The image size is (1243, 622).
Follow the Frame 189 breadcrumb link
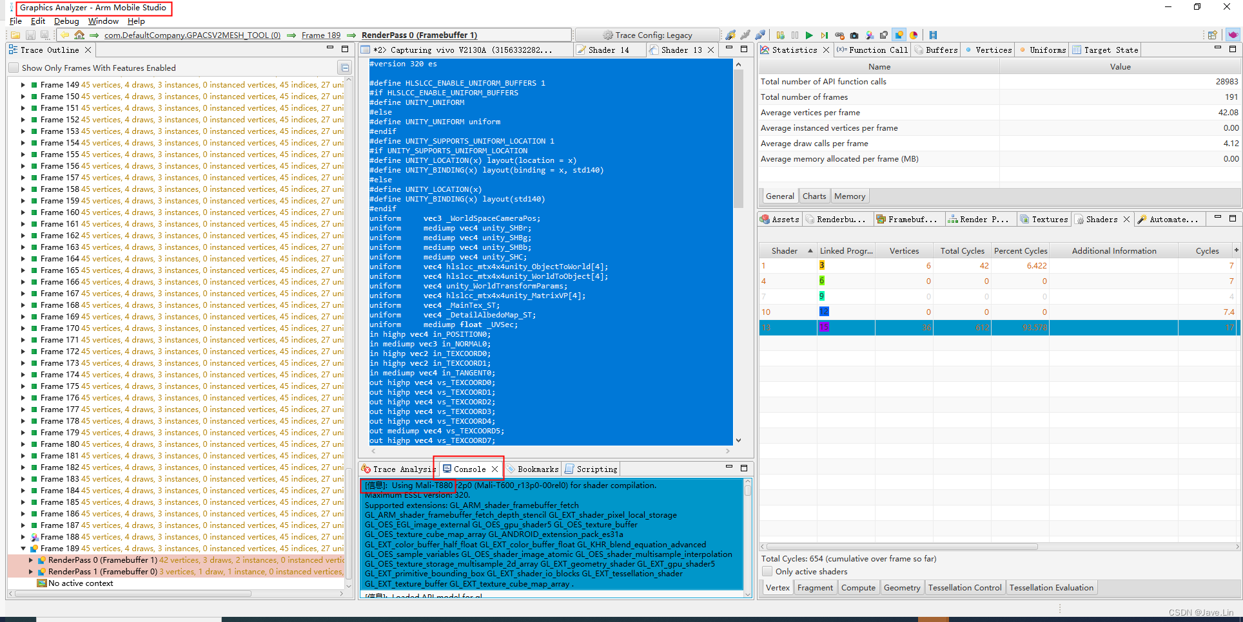(321, 35)
